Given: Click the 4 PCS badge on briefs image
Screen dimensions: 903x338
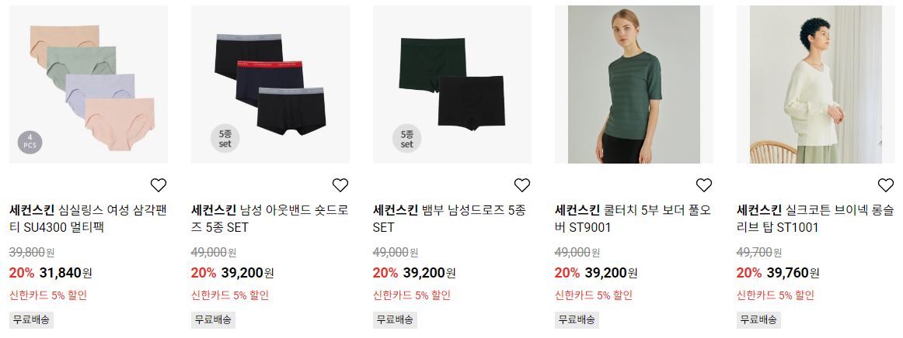Looking at the screenshot, I should (x=30, y=142).
